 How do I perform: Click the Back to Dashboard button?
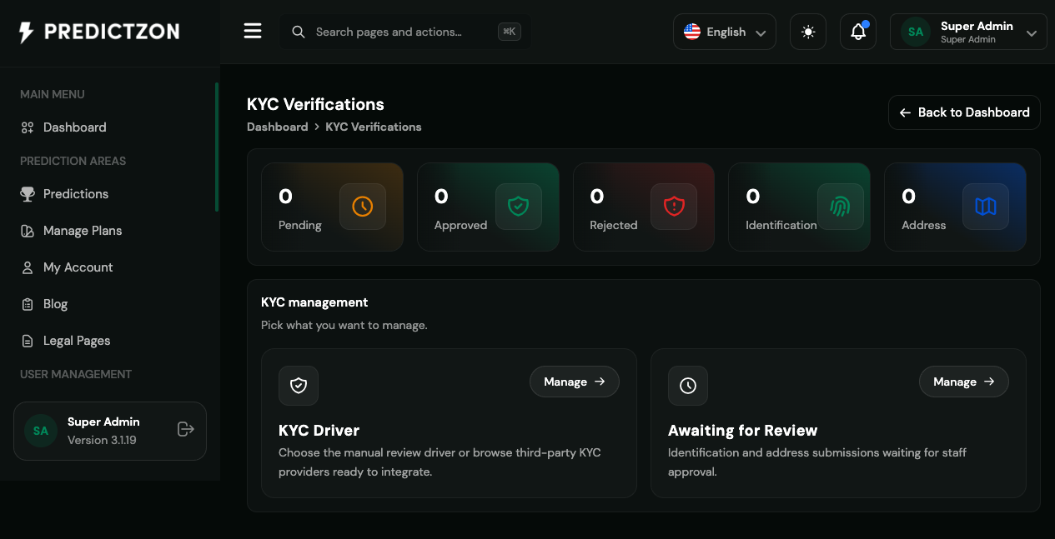pyautogui.click(x=964, y=112)
